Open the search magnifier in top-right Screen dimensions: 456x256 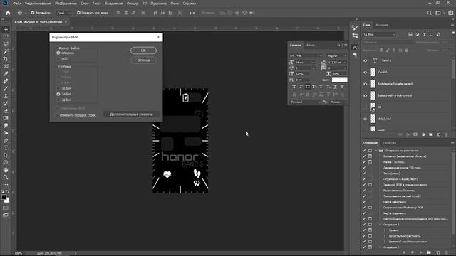pos(429,13)
